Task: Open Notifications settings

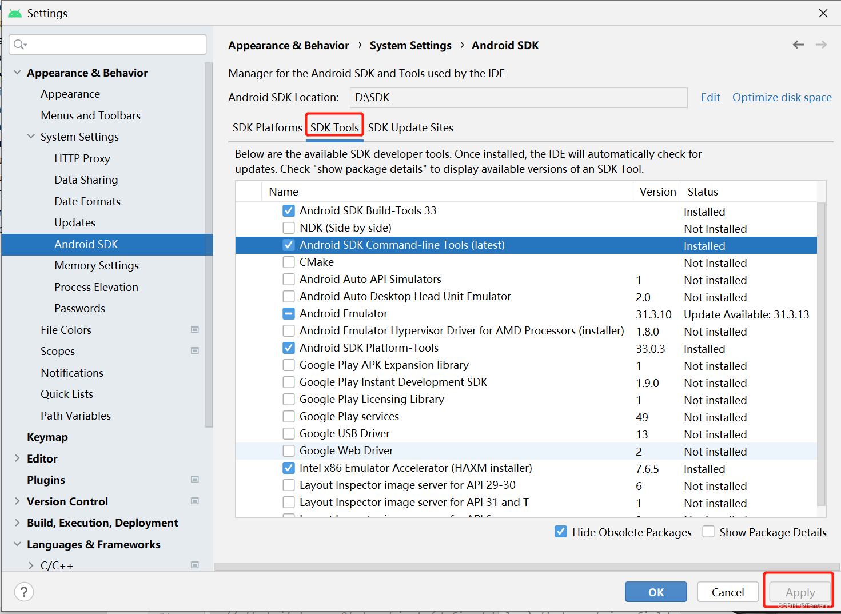Action: click(x=72, y=373)
